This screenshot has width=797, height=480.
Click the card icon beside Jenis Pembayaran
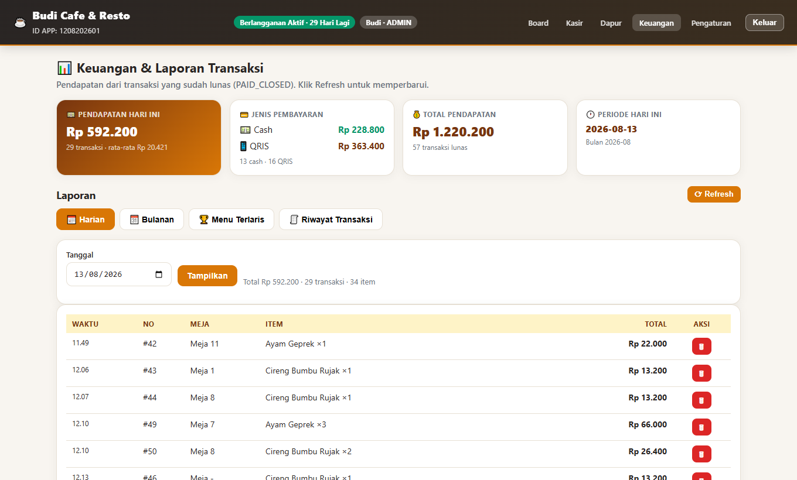coord(244,115)
